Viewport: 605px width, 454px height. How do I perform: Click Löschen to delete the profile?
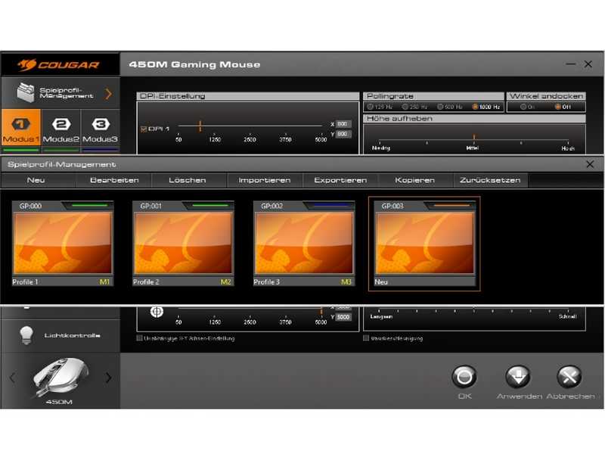point(188,180)
